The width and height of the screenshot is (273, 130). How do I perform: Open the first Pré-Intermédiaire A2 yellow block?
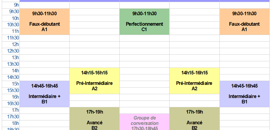point(94,81)
